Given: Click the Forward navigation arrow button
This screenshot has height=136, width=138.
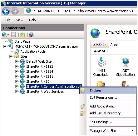Looking at the screenshot, I should click(x=15, y=11).
